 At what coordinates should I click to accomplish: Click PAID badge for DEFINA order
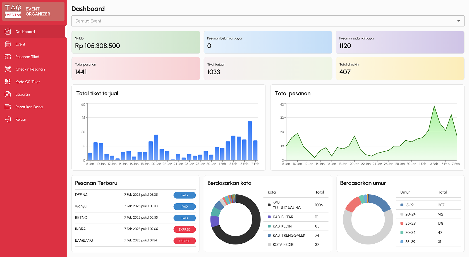point(185,195)
